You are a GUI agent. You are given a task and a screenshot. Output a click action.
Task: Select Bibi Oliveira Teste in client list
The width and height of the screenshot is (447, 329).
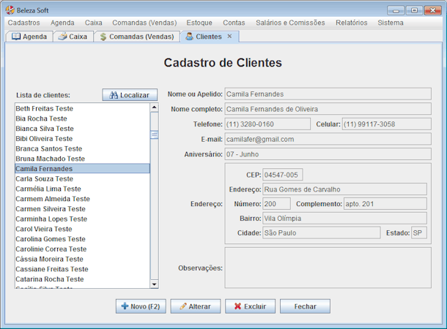(x=82, y=139)
